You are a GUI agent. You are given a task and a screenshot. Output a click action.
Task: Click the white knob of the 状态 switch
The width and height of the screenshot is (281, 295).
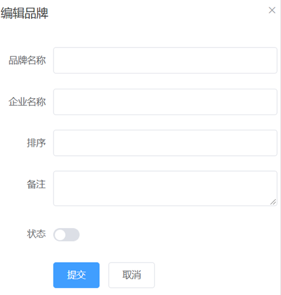click(60, 234)
